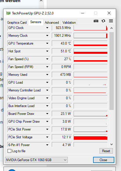Expand the Hot Spot sensor dropdown
Viewport: 121px width, 171px height.
point(47,51)
